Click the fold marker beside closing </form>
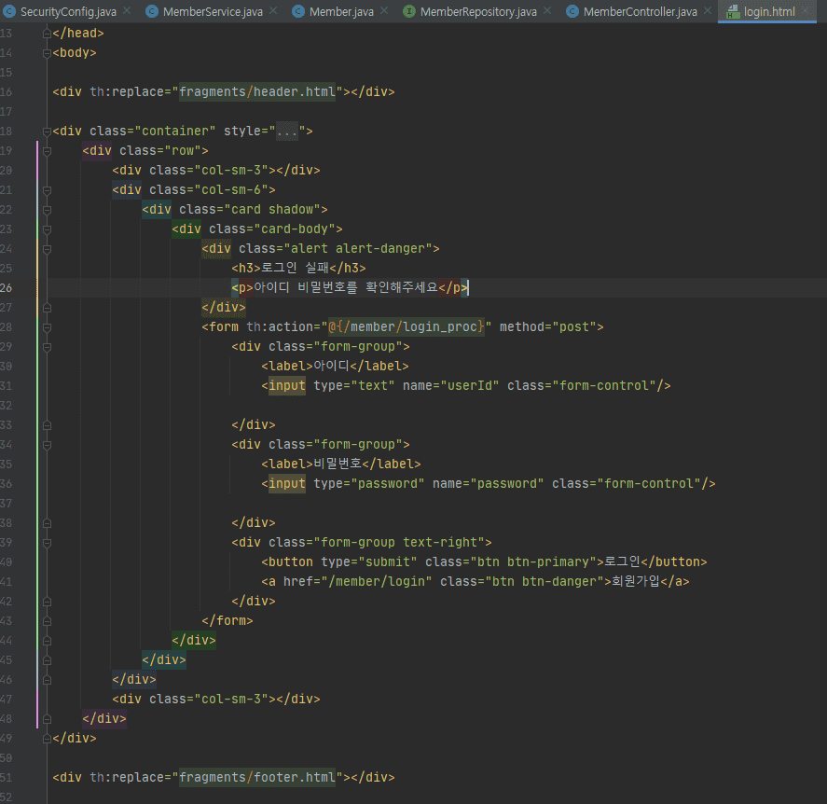Image resolution: width=827 pixels, height=804 pixels. [x=47, y=621]
